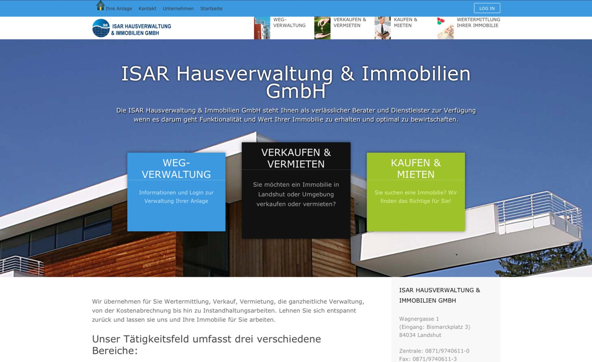
Task: Click the fax number 'Fax: 0871/9740611-3'
Action: pos(428,359)
